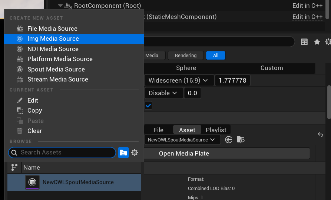
Task: Pick Spout Media Source from list
Action: 74,69
